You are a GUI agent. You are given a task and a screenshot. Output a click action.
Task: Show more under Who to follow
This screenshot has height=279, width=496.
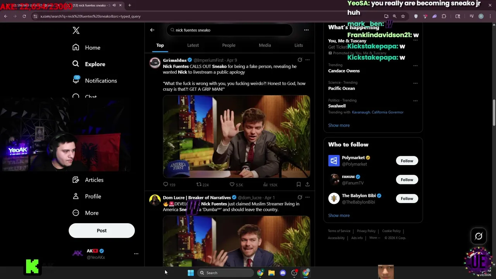pyautogui.click(x=339, y=215)
